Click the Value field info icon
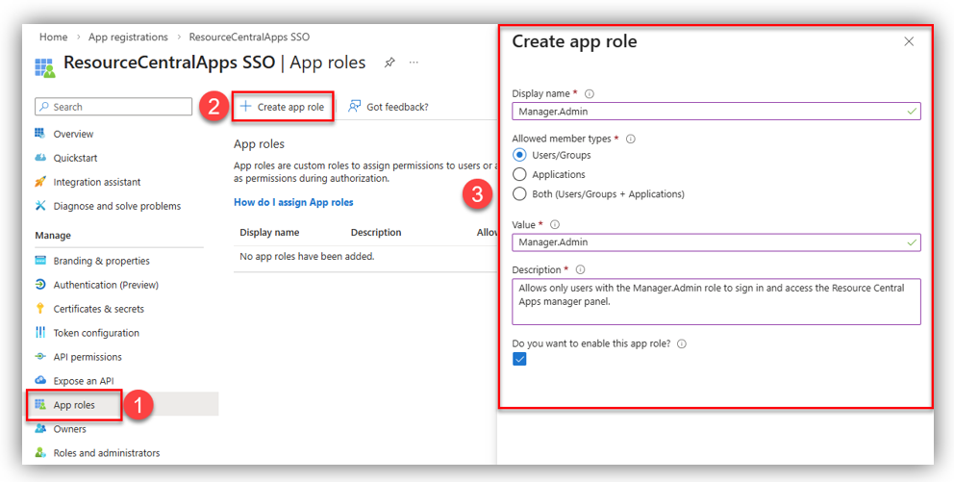The width and height of the screenshot is (954, 482). (555, 224)
